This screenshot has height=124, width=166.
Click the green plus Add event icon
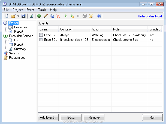tap(39, 16)
